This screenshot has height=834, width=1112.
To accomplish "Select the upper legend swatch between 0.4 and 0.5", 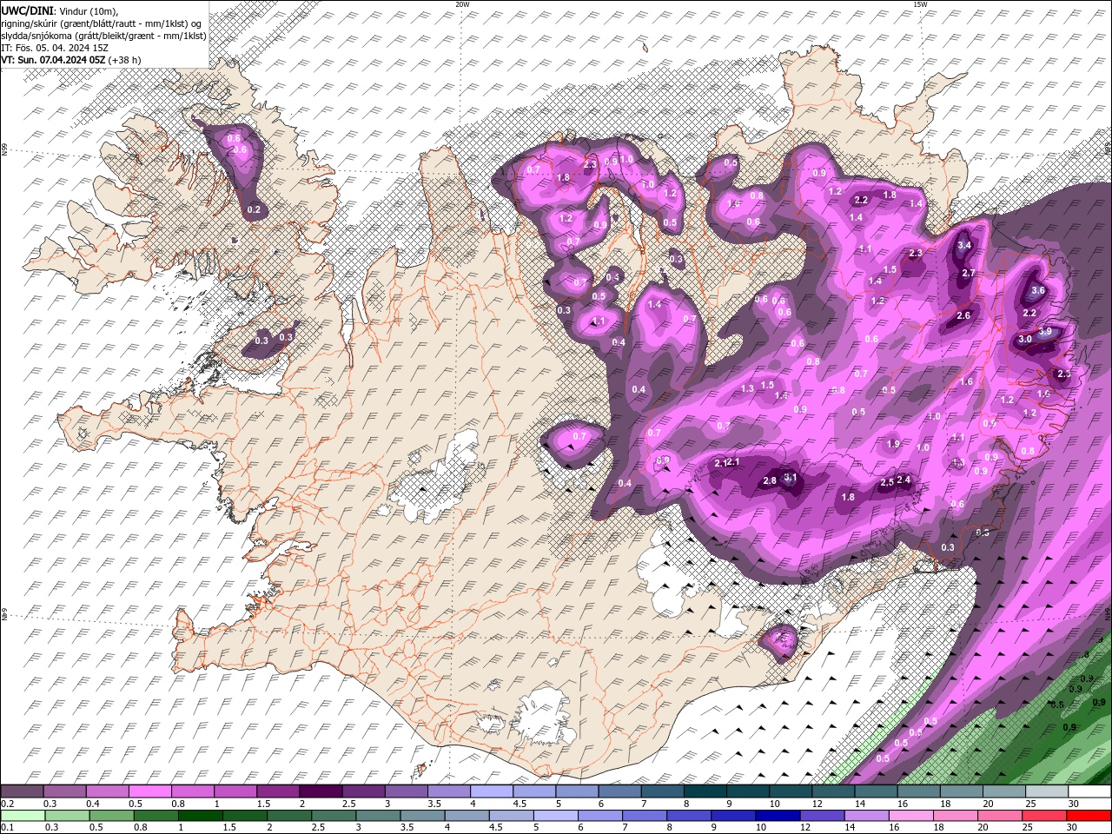I will point(108,791).
